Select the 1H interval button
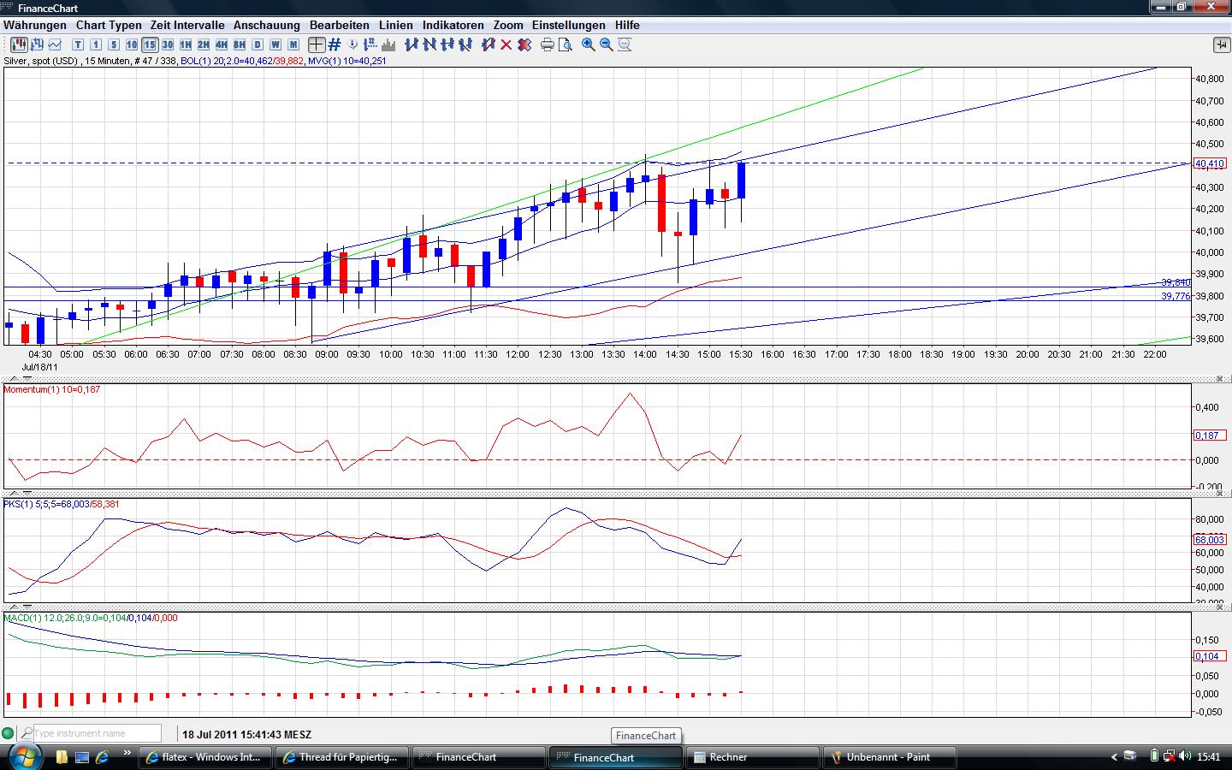Viewport: 1232px width, 770px height. click(186, 44)
